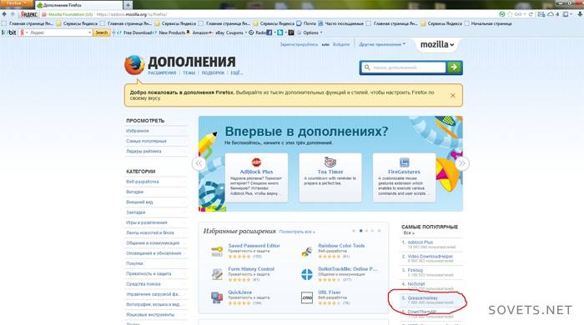
Task: Submit search with green arrow button
Action: [x=454, y=67]
